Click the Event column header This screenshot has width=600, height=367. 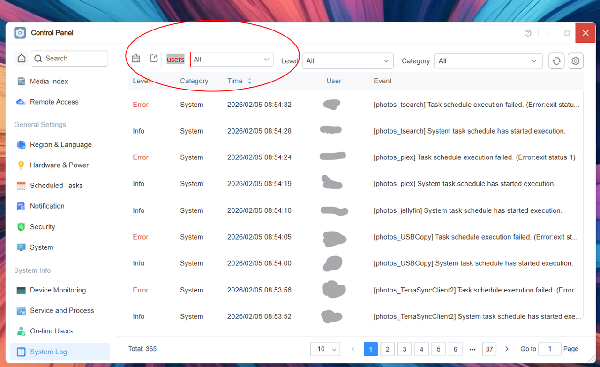tap(382, 81)
